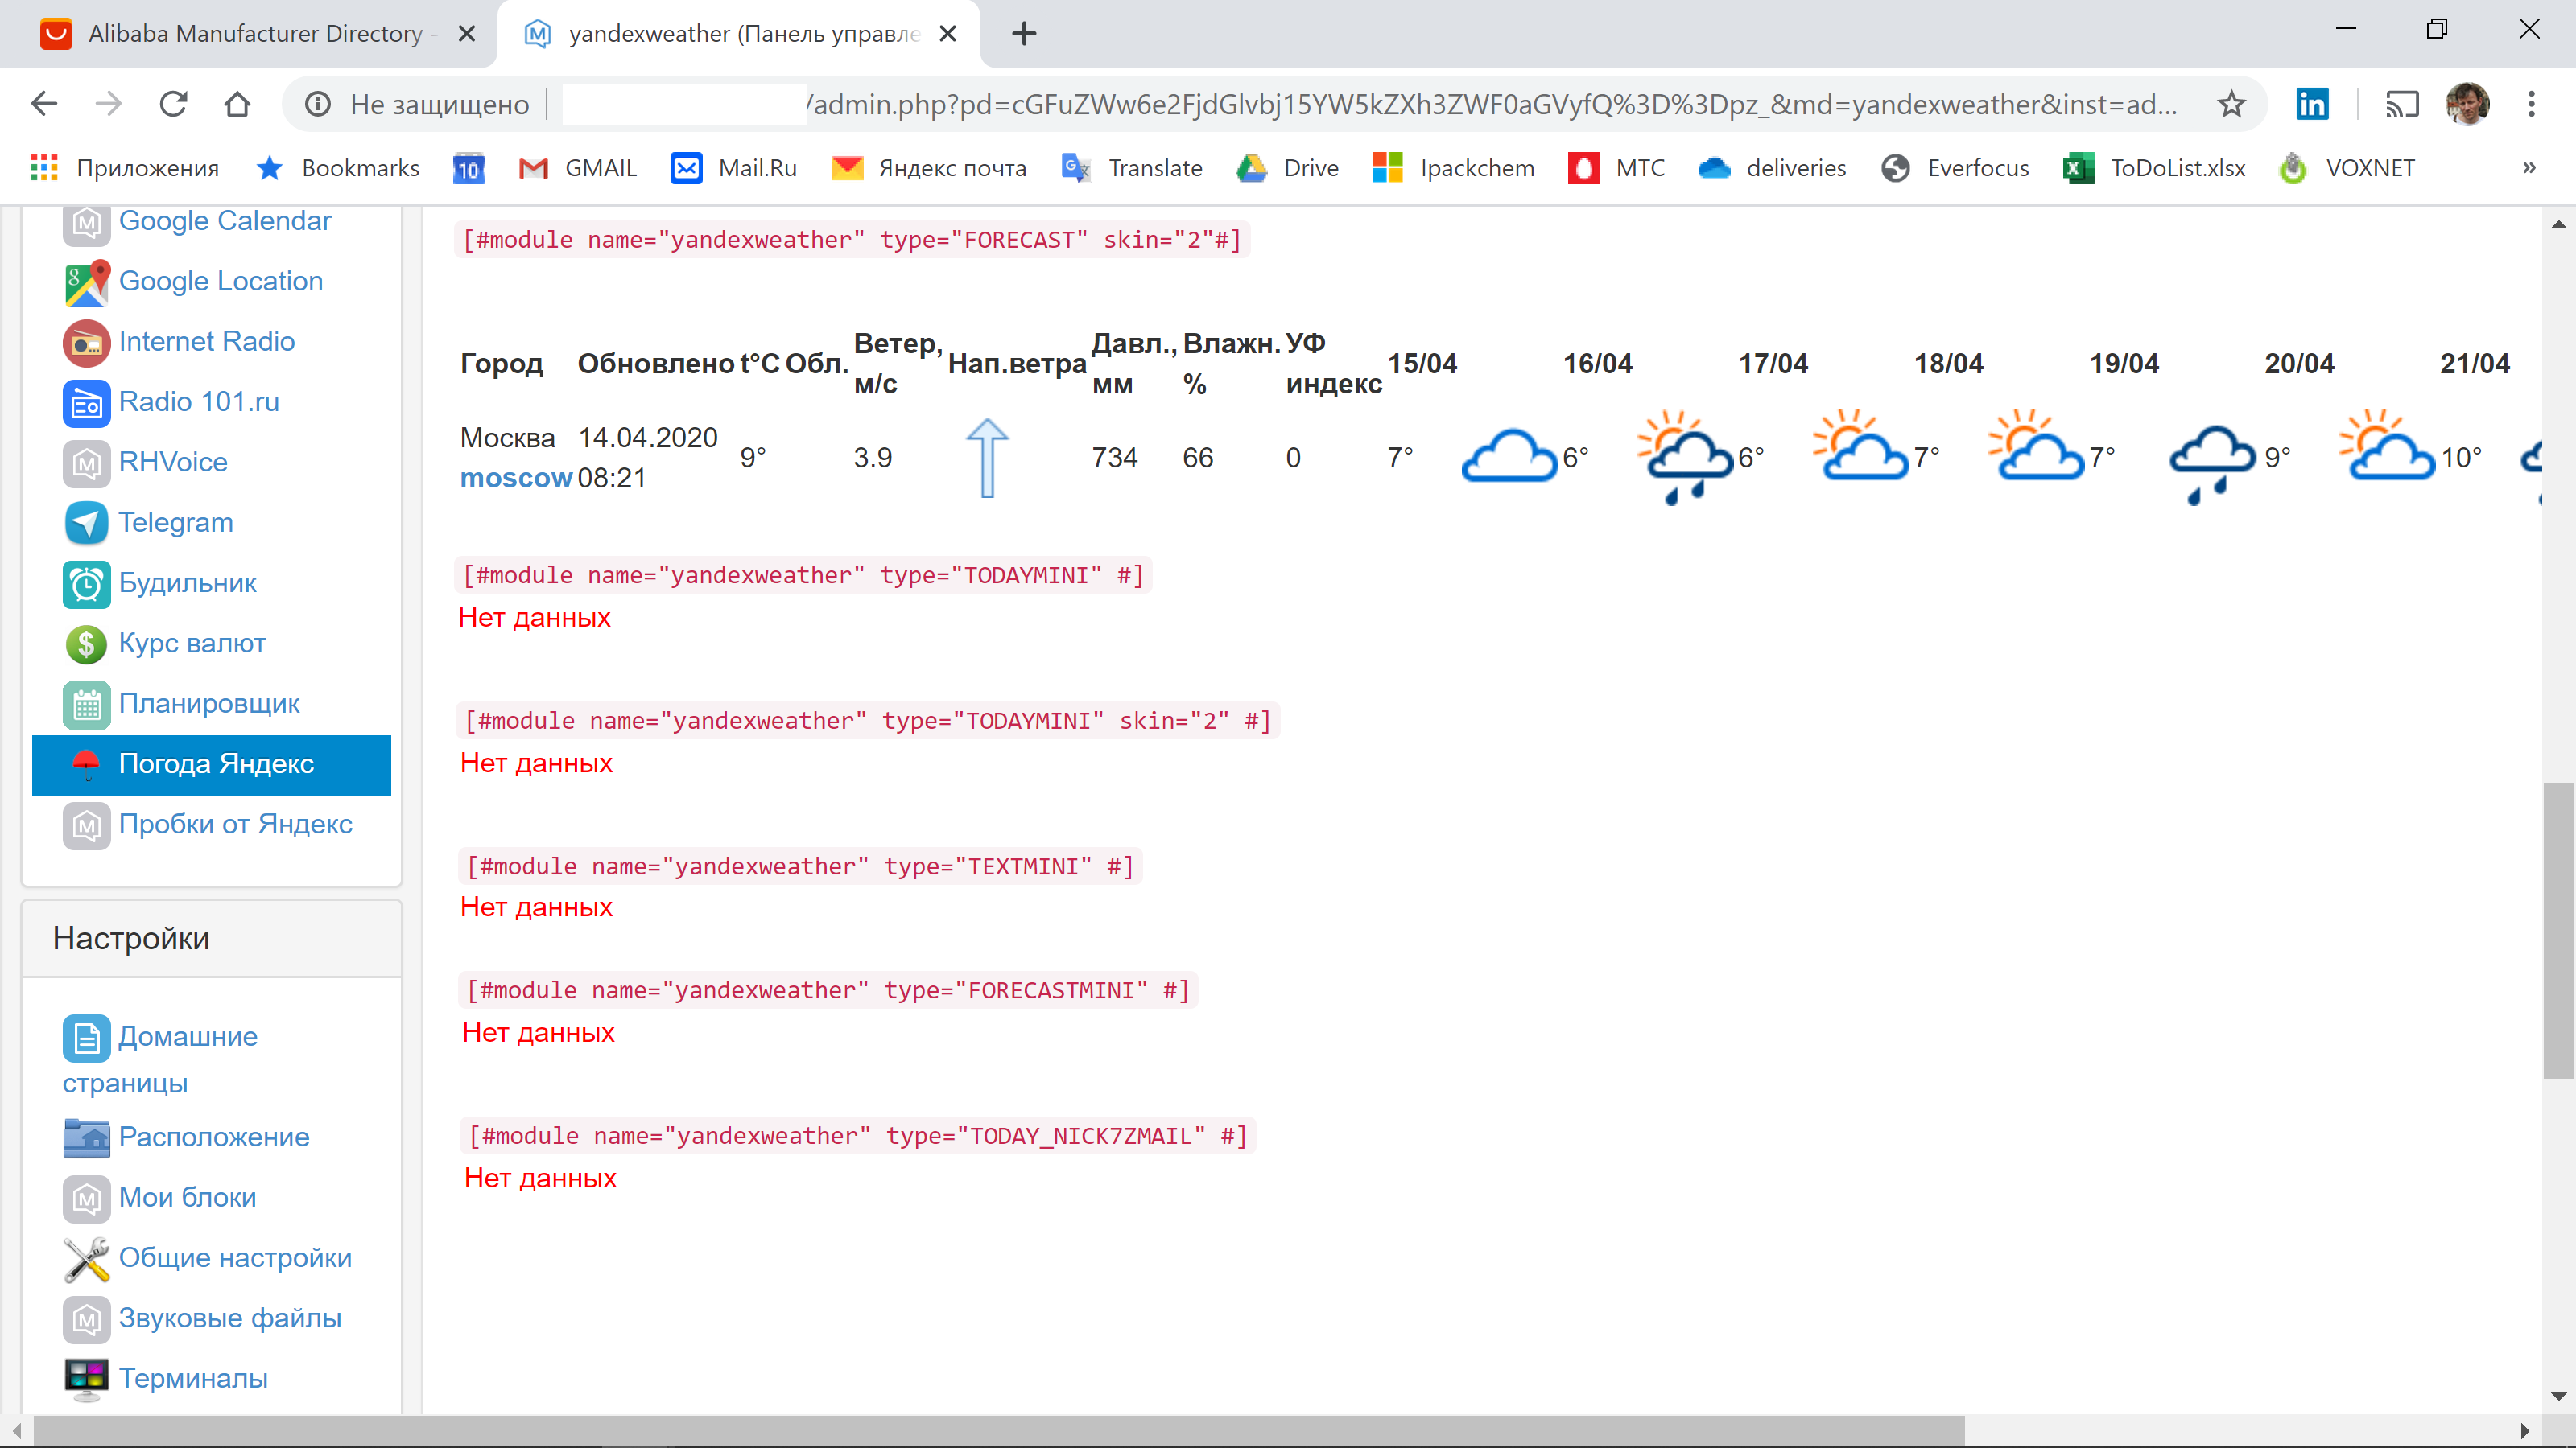Open the Терминалы settings

[x=194, y=1378]
